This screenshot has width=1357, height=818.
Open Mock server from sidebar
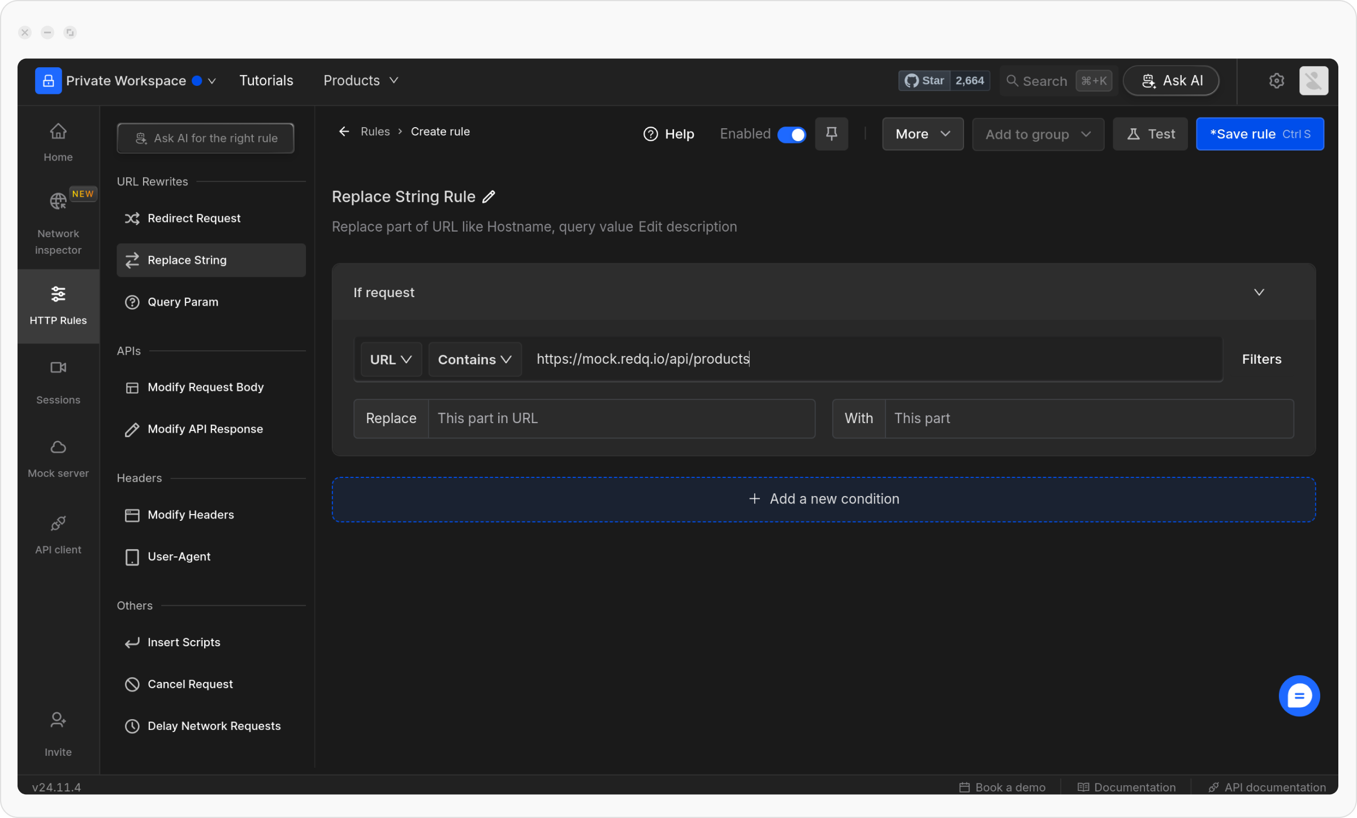58,459
